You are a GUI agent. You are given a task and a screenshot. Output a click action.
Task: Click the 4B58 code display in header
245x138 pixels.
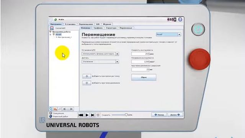point(172,20)
